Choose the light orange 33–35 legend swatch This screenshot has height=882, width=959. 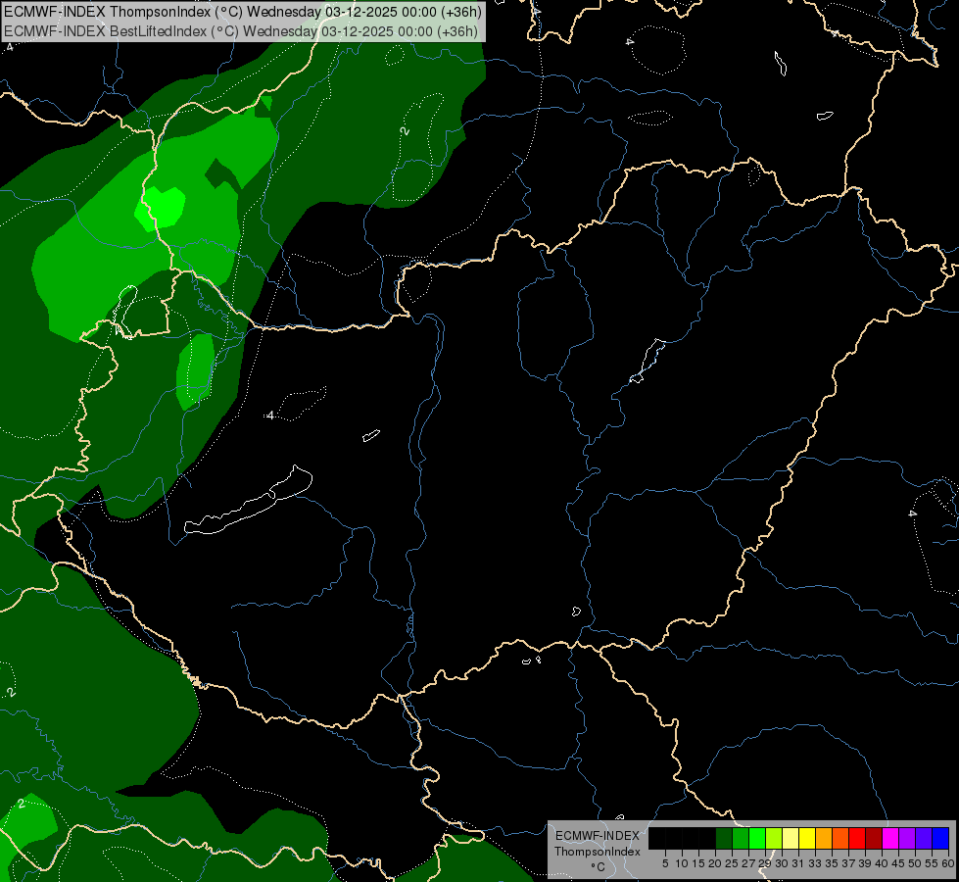(x=824, y=838)
